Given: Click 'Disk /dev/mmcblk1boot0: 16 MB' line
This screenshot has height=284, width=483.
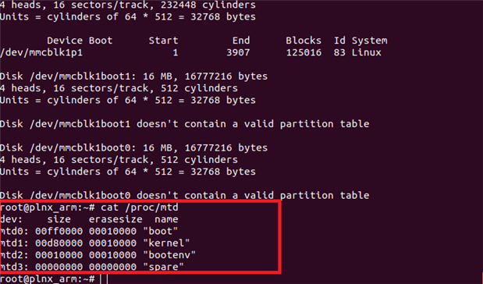Looking at the screenshot, I should click(x=133, y=147).
